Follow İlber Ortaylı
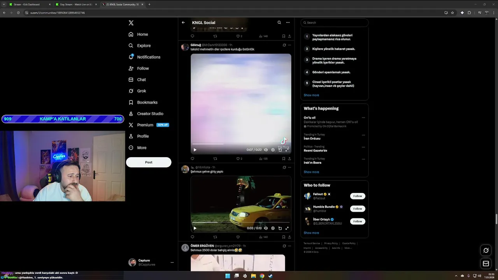 [x=358, y=221]
